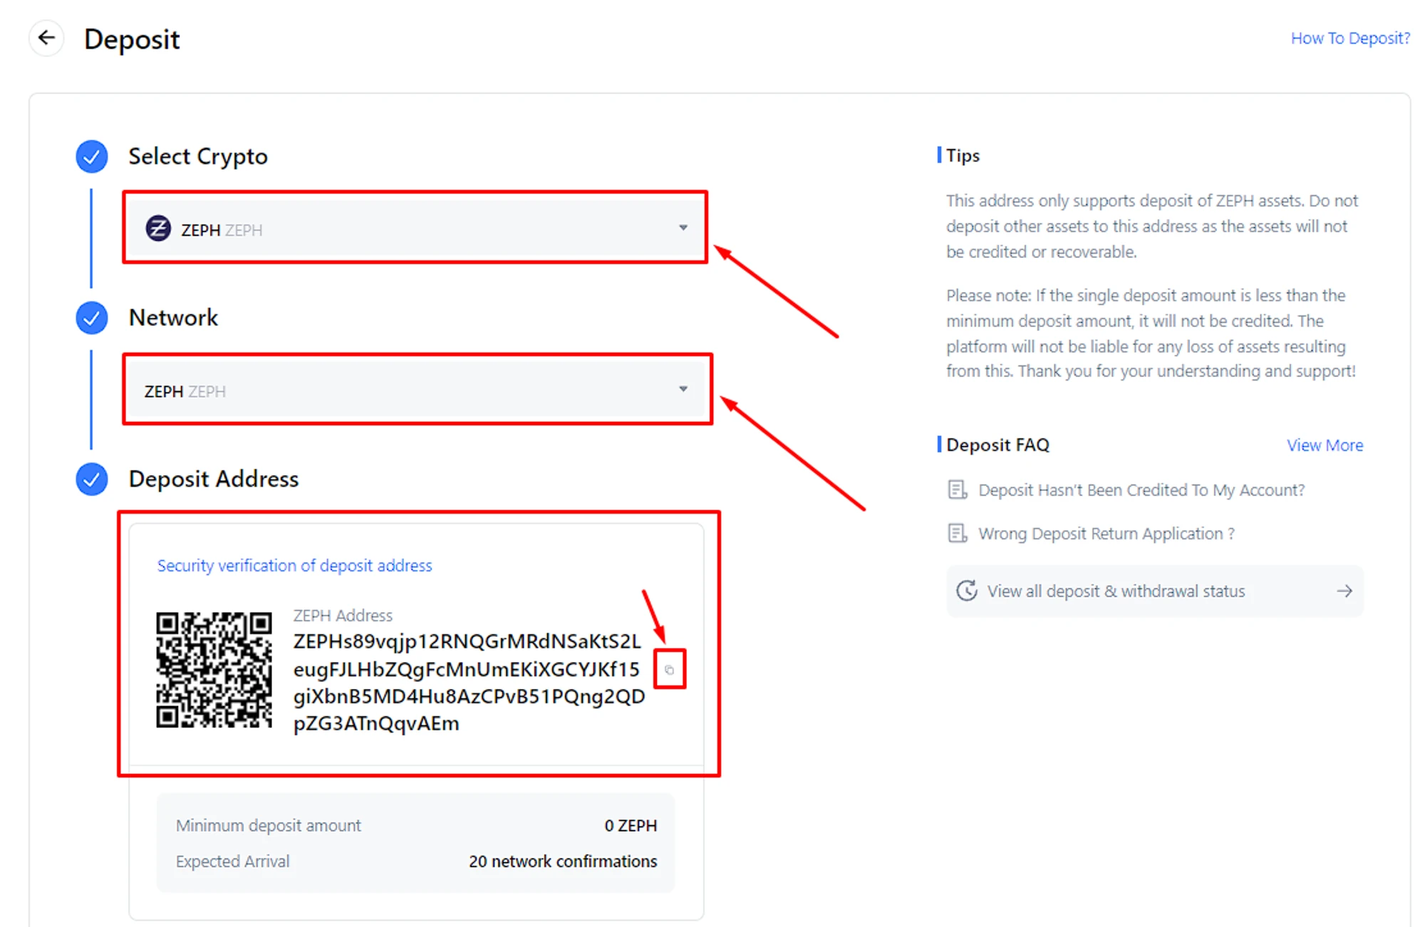Open Deposit Hasn't Been Credited FAQ
The height and width of the screenshot is (927, 1425).
[1141, 490]
